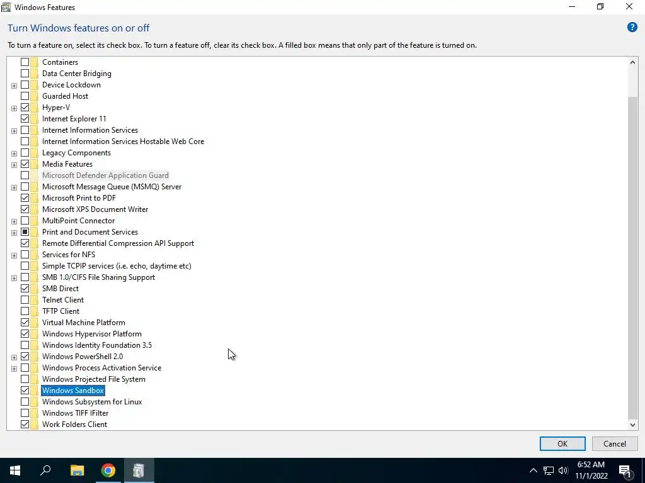This screenshot has height=483, width=645.
Task: Click the features list scrollbar thumb
Action: (632, 257)
